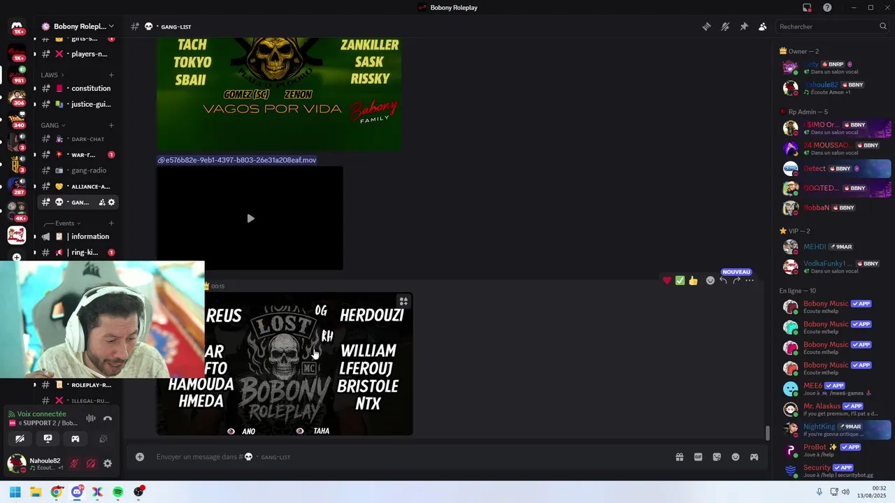Create channel in GANG category
Image resolution: width=895 pixels, height=503 pixels.
111,125
